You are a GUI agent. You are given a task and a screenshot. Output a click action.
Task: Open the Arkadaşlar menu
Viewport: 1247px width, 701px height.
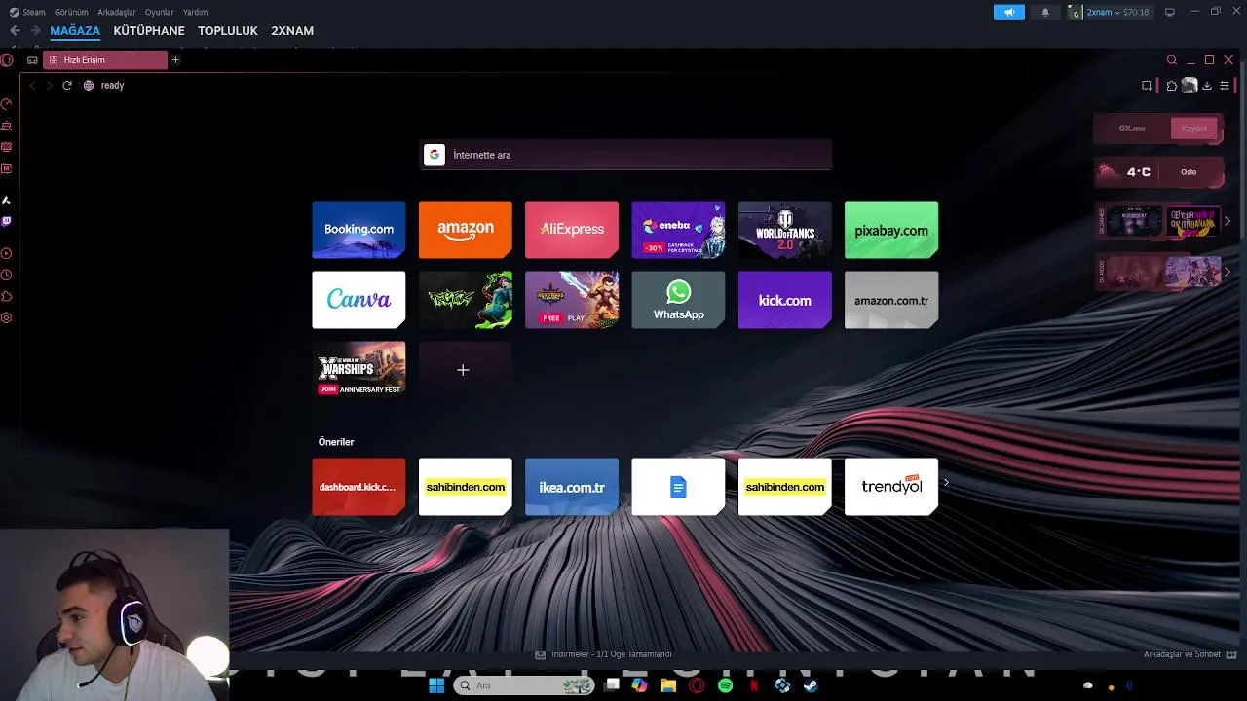point(117,12)
